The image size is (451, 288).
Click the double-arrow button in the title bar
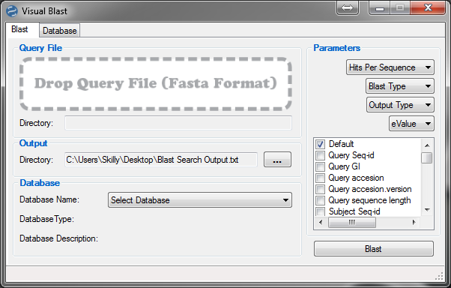348,7
